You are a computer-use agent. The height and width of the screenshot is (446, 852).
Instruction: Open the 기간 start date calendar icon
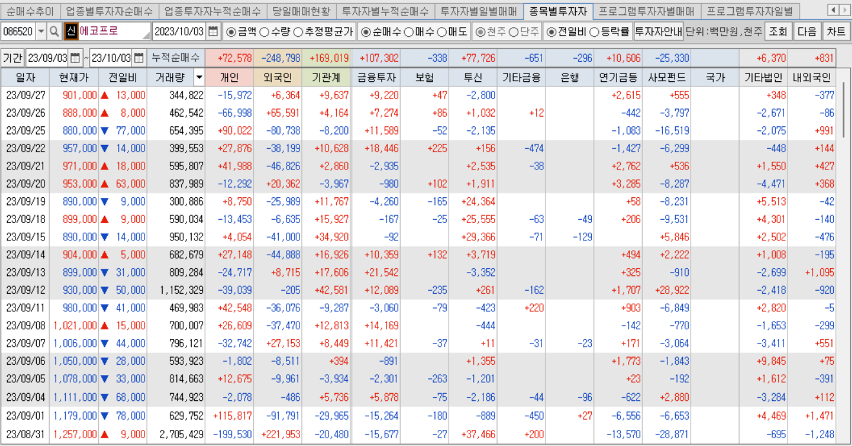(75, 56)
